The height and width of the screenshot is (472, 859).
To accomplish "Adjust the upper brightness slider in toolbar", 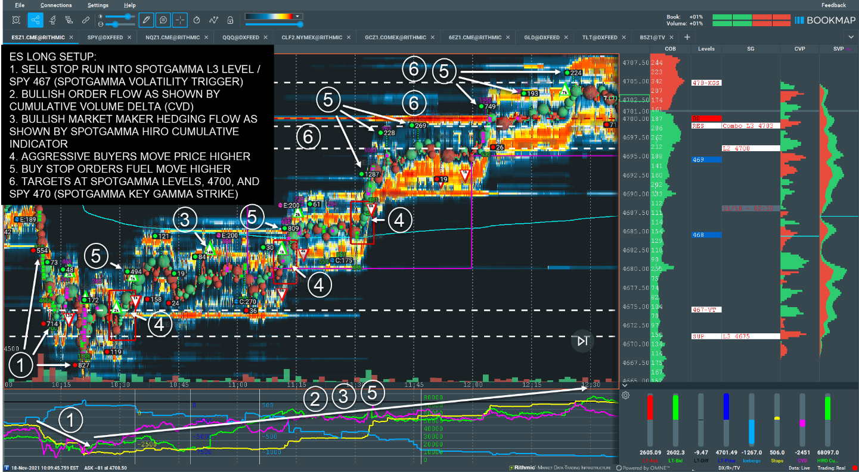I will click(119, 16).
